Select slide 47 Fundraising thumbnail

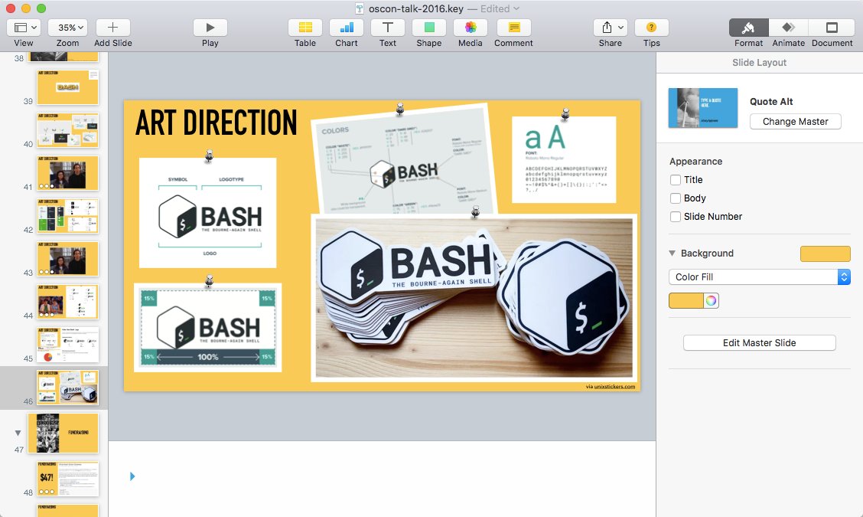[x=63, y=434]
